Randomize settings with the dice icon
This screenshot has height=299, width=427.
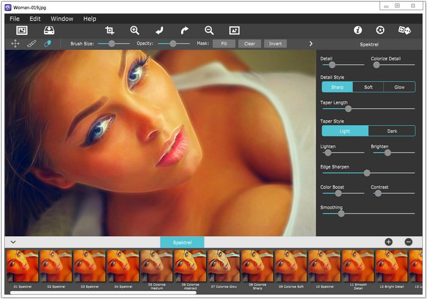(404, 30)
